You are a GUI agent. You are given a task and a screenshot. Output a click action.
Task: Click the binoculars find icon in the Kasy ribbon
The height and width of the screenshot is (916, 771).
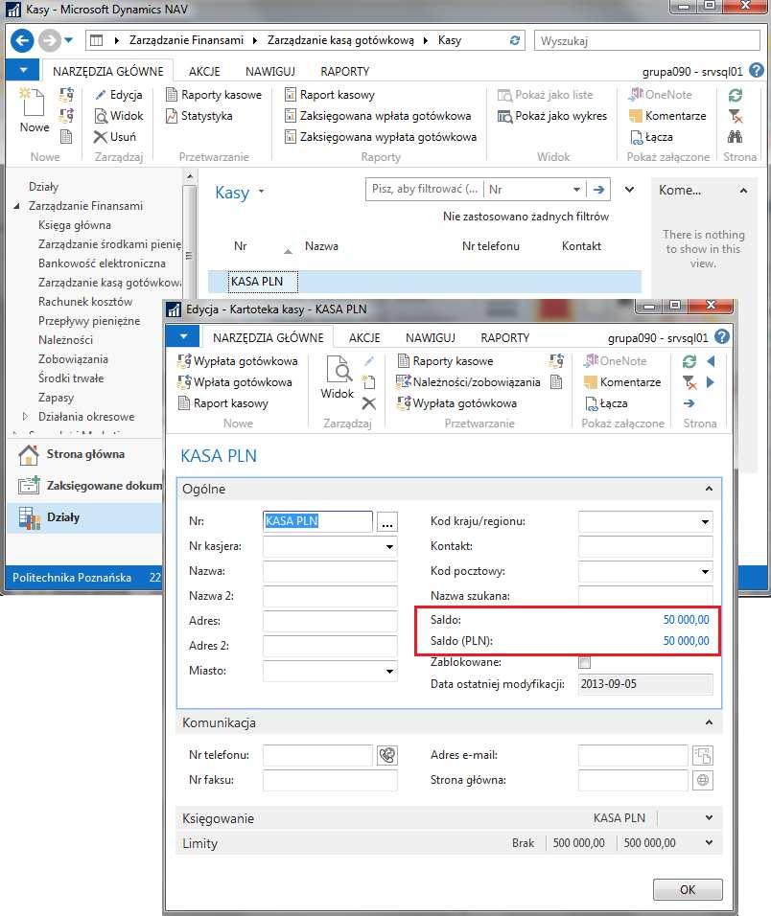tap(736, 137)
